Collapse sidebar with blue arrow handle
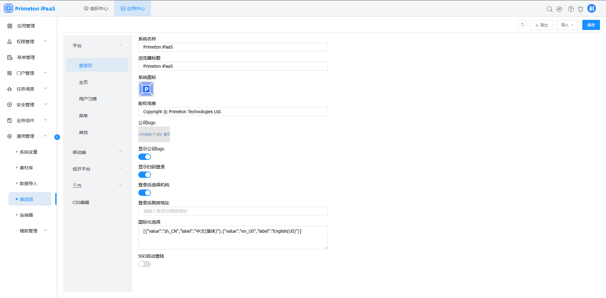The height and width of the screenshot is (298, 606). [x=57, y=137]
